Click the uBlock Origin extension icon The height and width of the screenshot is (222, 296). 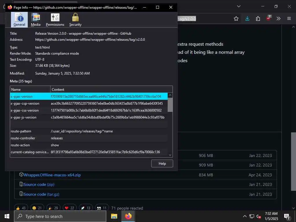[269, 18]
